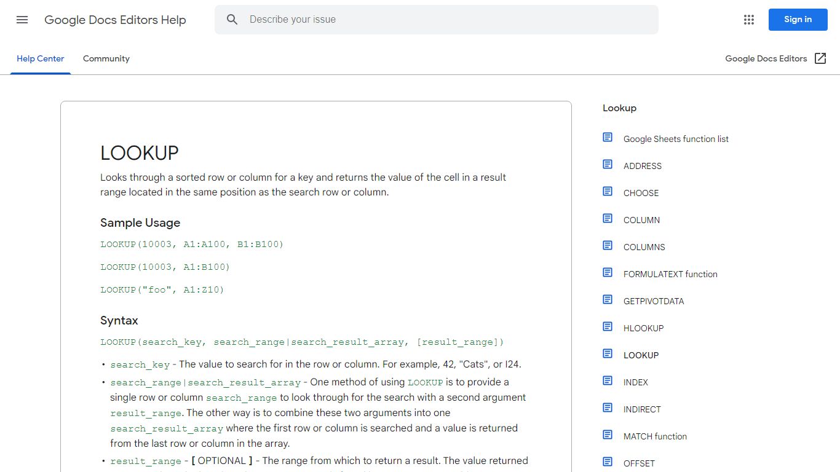The width and height of the screenshot is (840, 472).
Task: Open the COLUMNS function article
Action: [644, 247]
